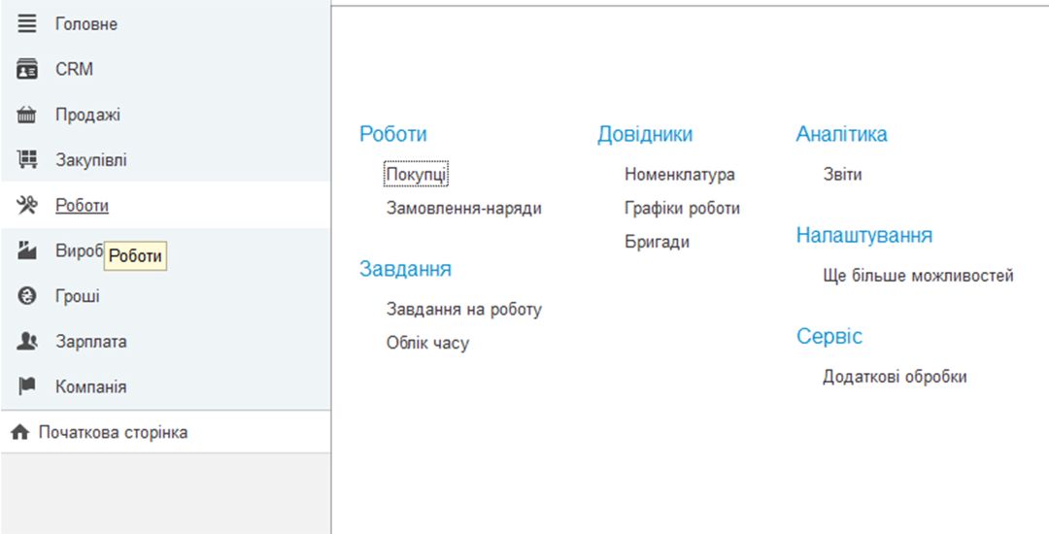Open Замовлення-наряди list
Viewport: 1049px width, 534px height.
pyautogui.click(x=463, y=209)
